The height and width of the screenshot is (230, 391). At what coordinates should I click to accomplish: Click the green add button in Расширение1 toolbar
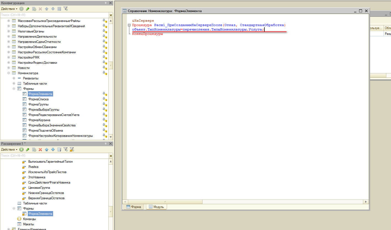[x=21, y=149]
